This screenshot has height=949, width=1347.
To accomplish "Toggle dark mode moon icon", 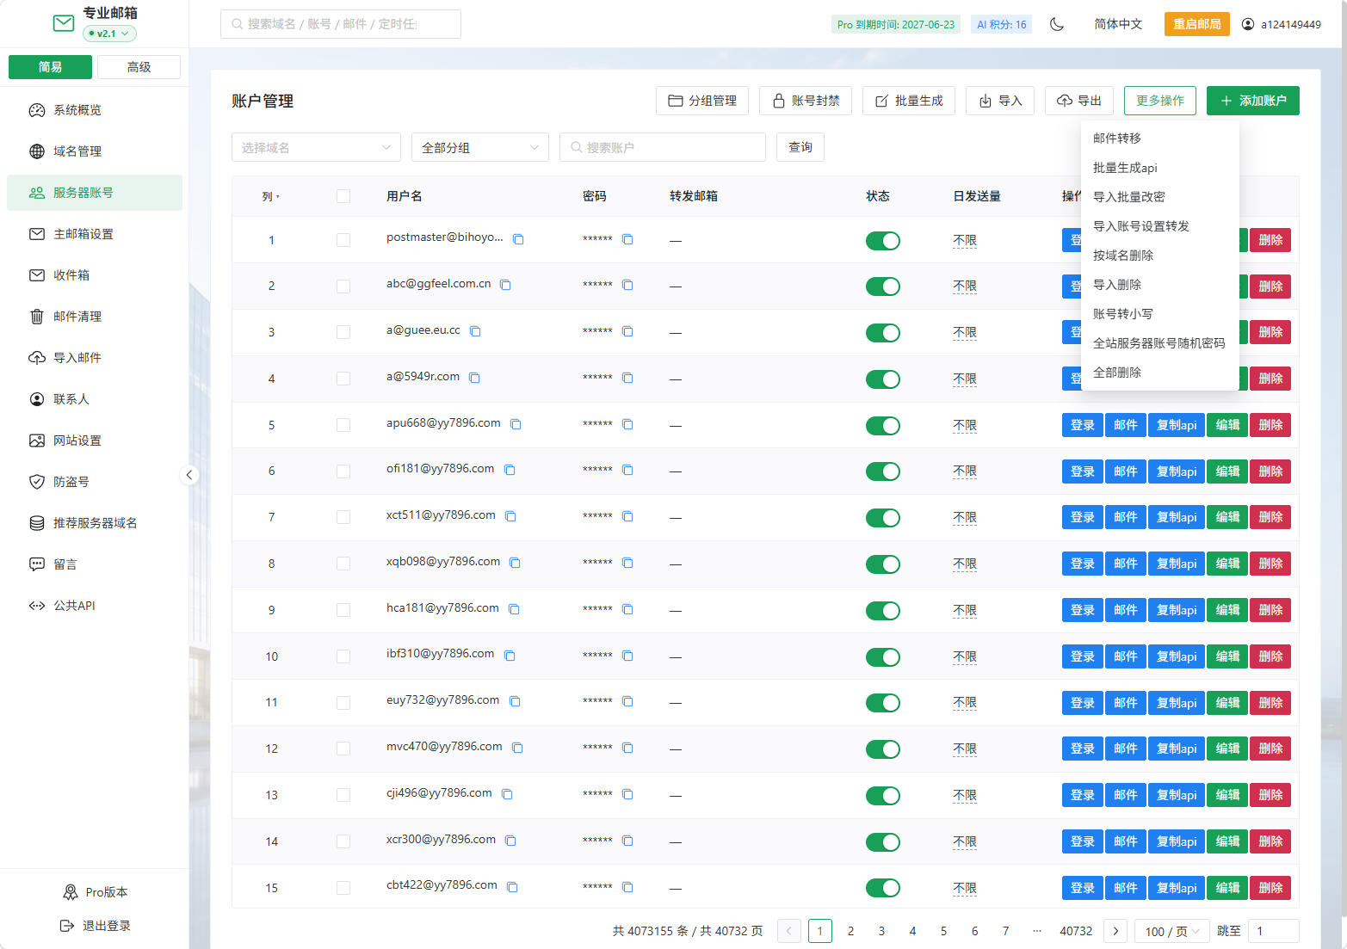I will pyautogui.click(x=1057, y=24).
